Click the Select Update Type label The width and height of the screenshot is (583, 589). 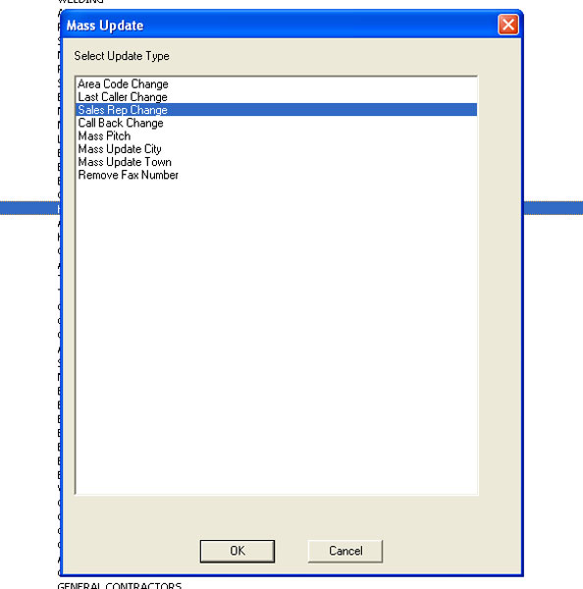pos(122,56)
